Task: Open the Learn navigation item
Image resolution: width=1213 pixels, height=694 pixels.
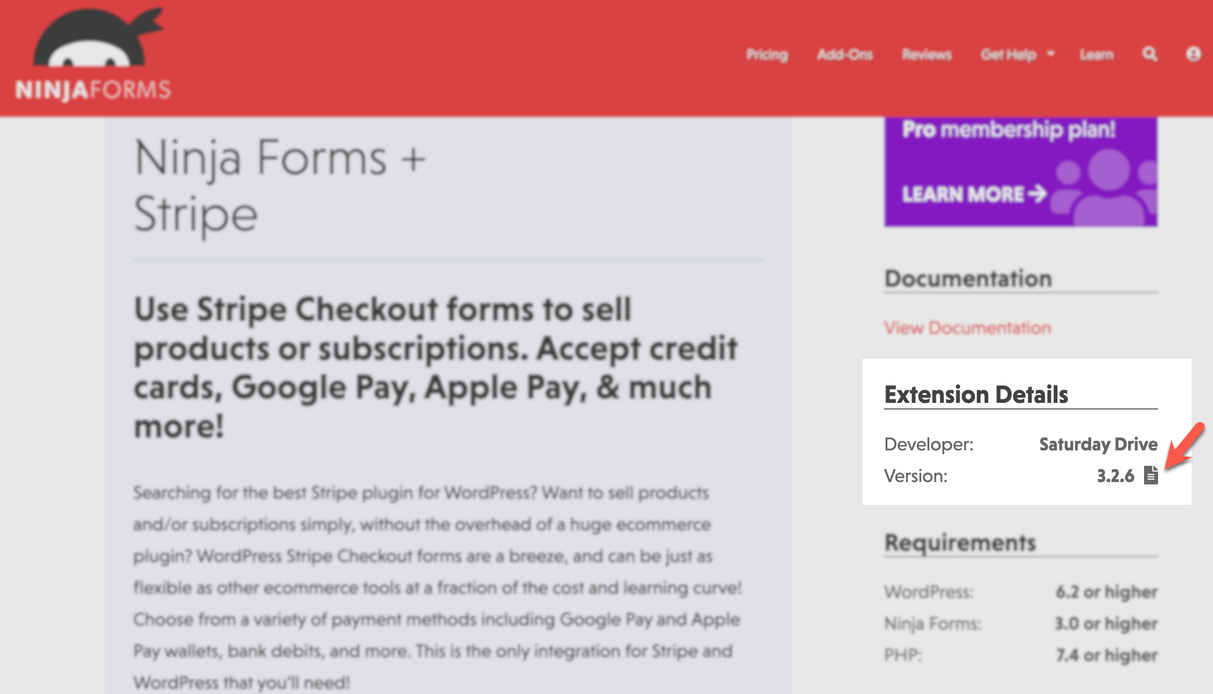Action: 1096,55
